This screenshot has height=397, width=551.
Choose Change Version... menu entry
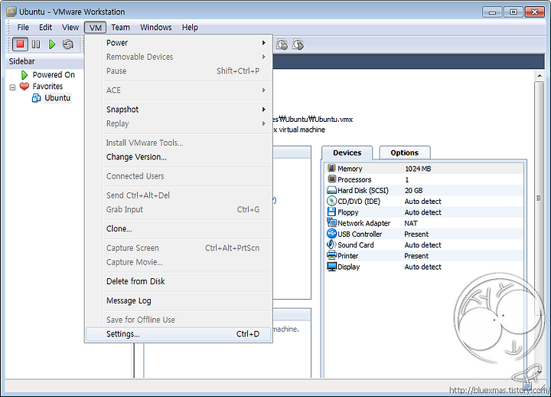tap(178, 157)
